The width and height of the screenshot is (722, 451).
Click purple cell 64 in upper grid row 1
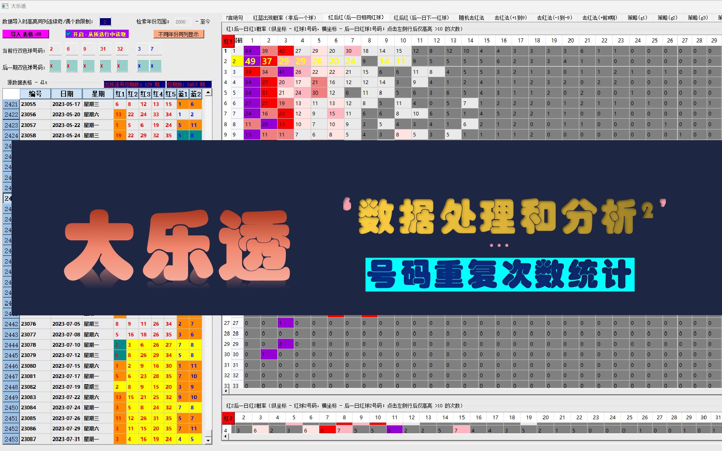pyautogui.click(x=252, y=51)
